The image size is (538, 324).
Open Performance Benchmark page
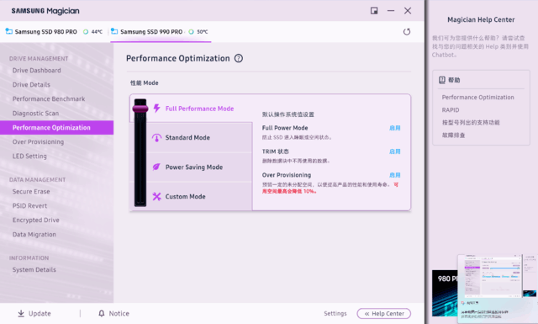click(x=49, y=99)
